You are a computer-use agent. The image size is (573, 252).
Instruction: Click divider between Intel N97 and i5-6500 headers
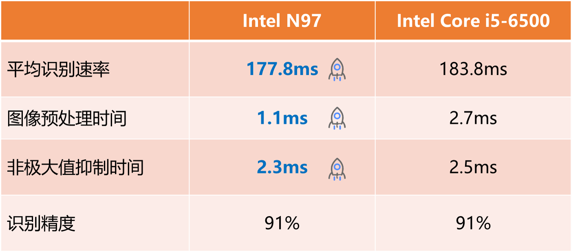(375, 21)
